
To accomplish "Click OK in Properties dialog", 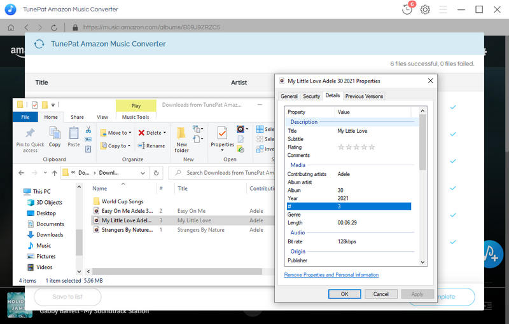I will point(344,294).
